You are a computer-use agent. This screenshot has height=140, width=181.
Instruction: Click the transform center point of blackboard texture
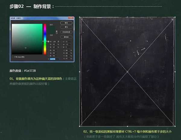click(127, 72)
